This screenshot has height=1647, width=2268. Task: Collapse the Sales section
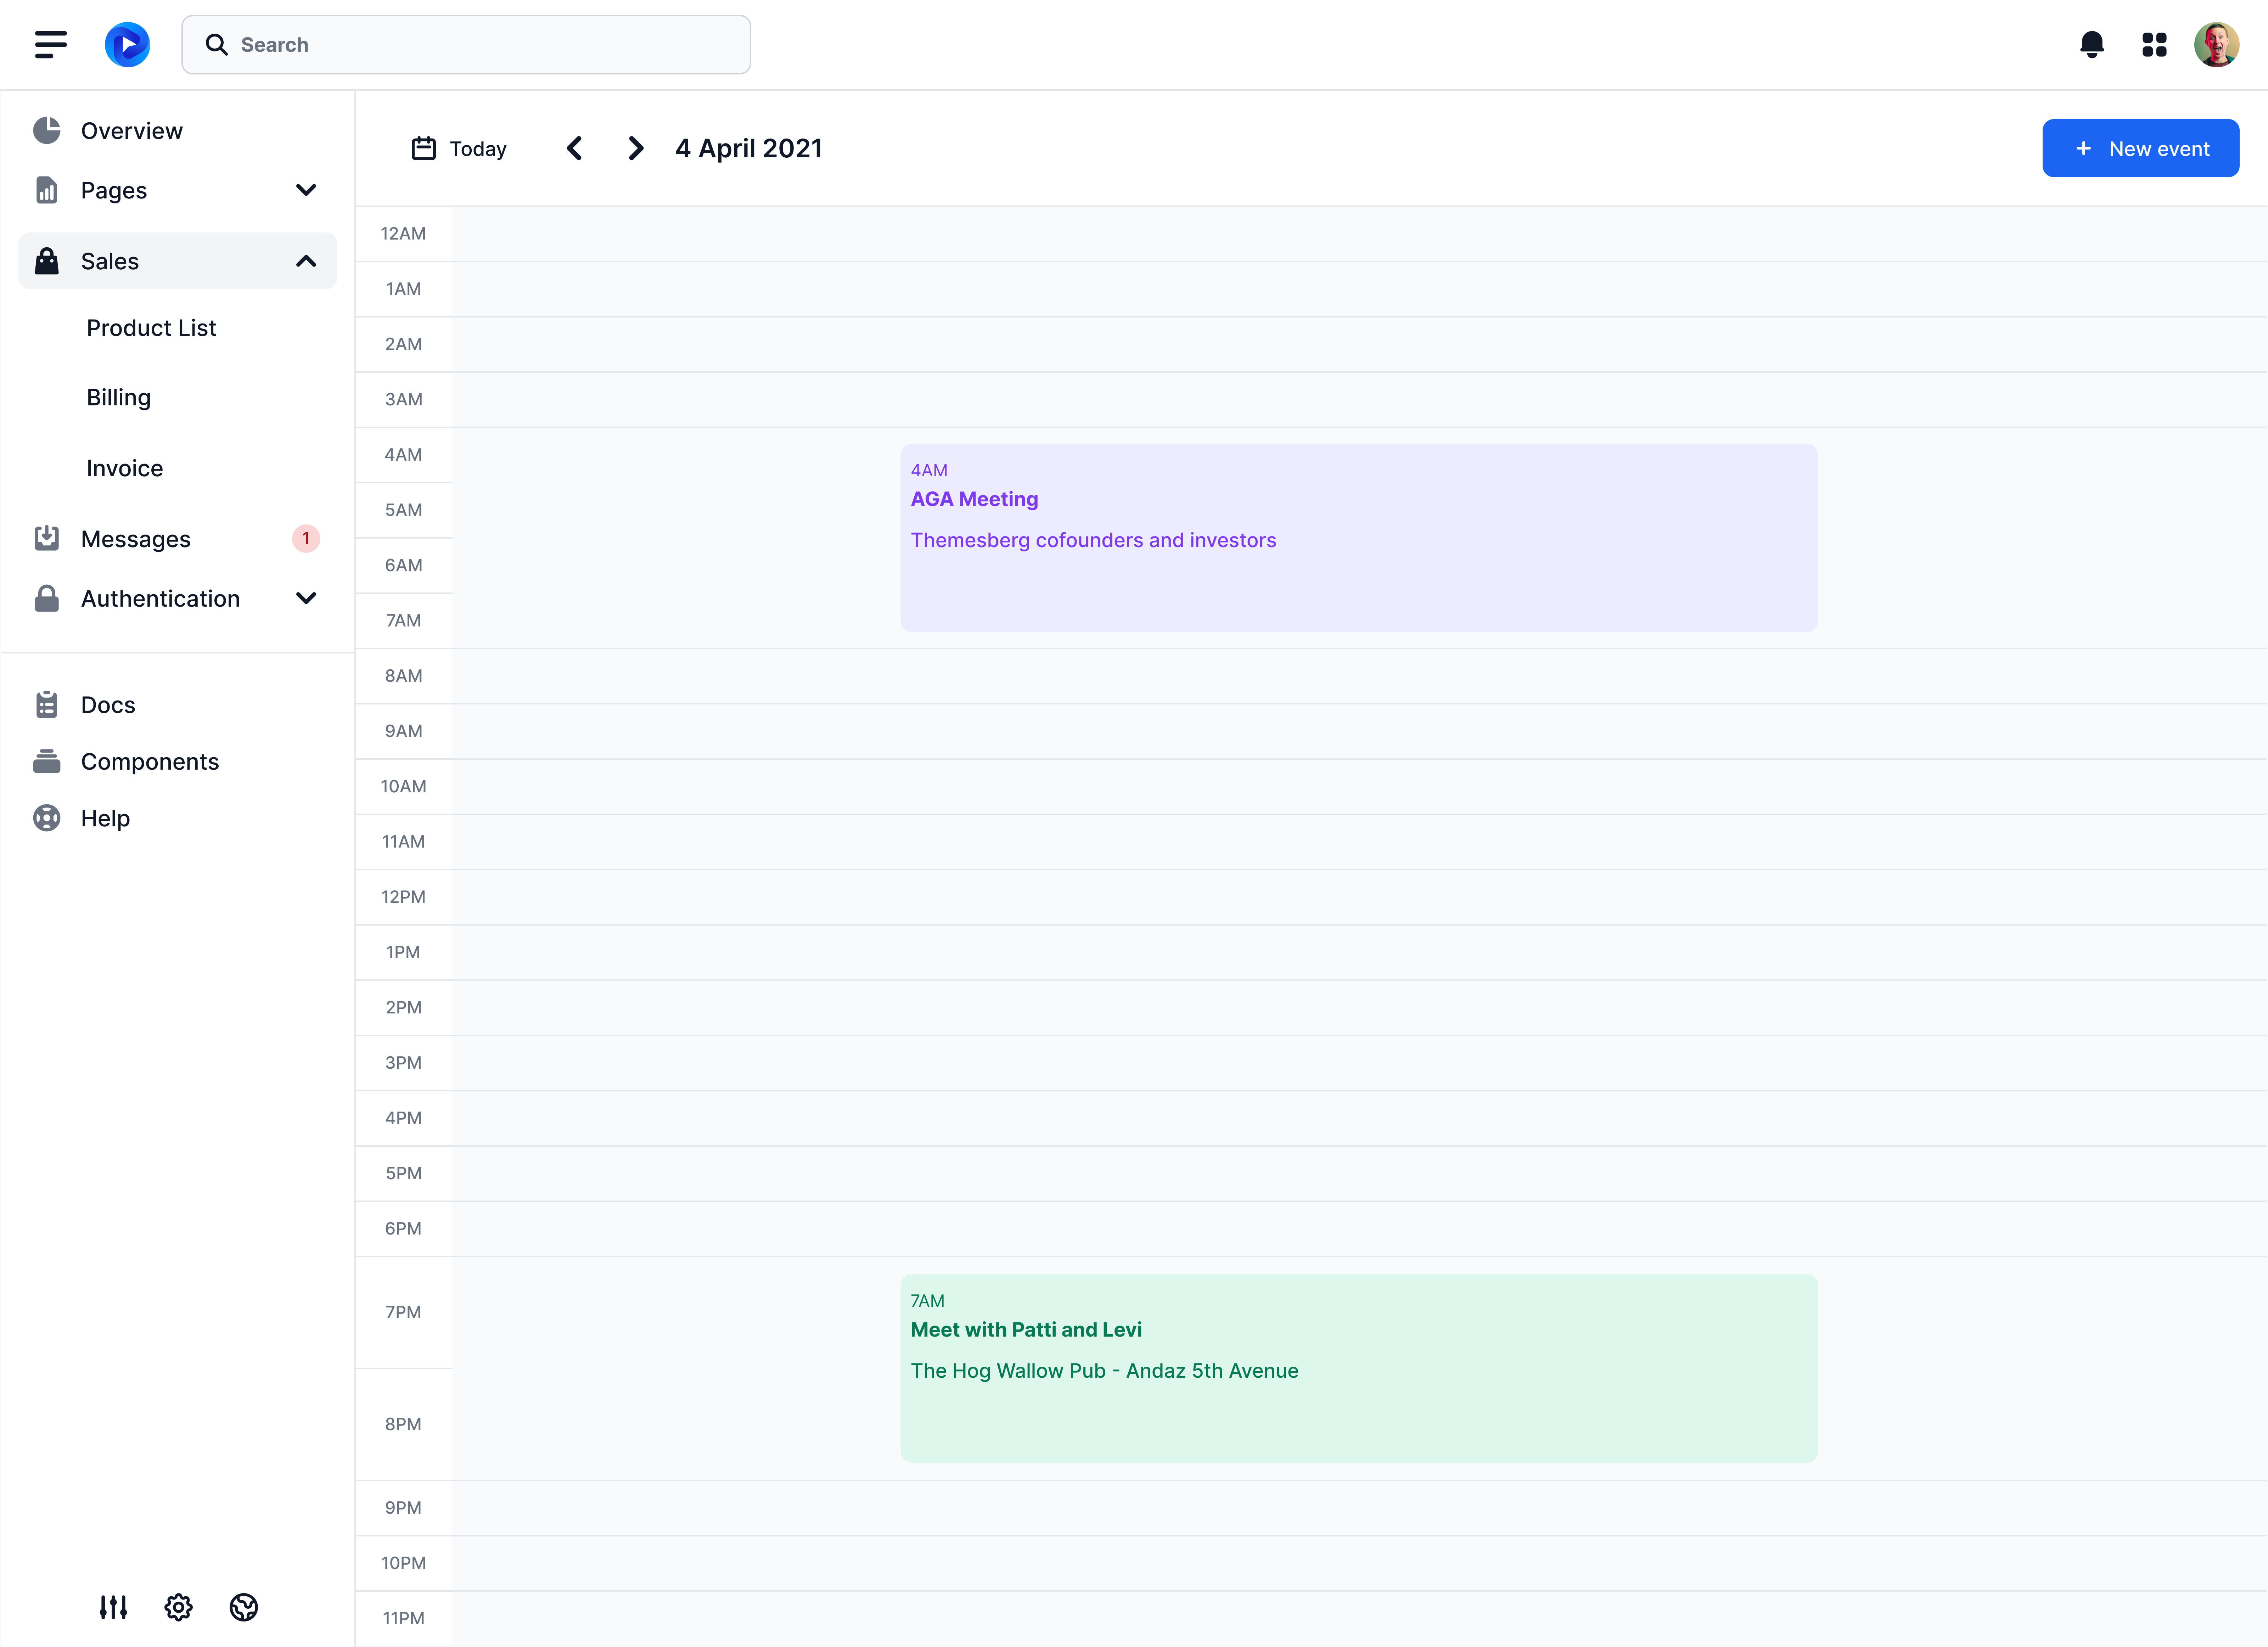306,261
